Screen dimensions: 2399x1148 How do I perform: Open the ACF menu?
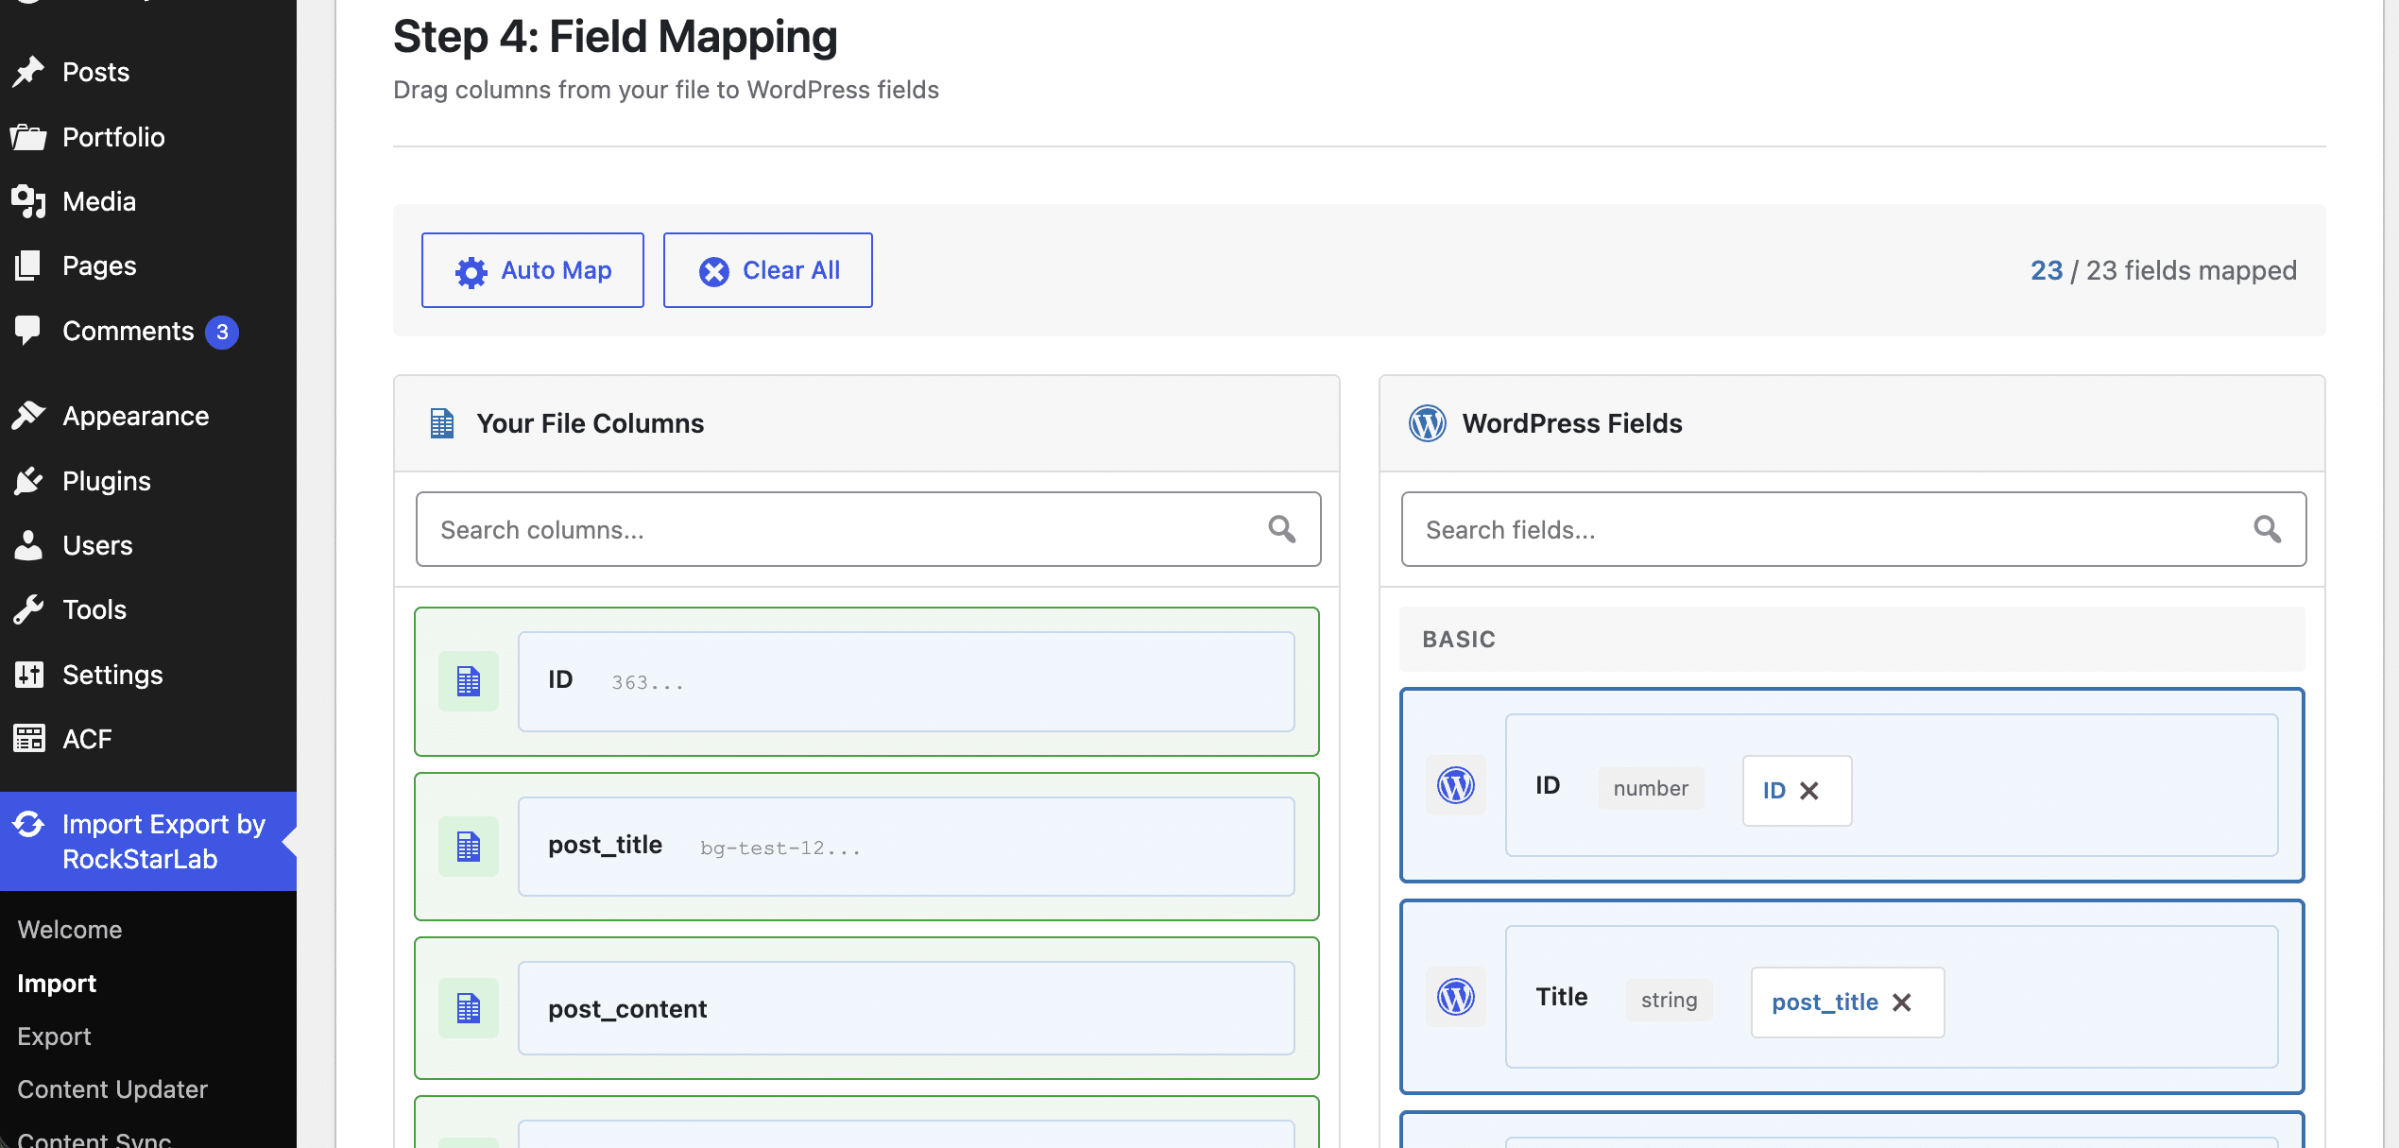tap(148, 739)
